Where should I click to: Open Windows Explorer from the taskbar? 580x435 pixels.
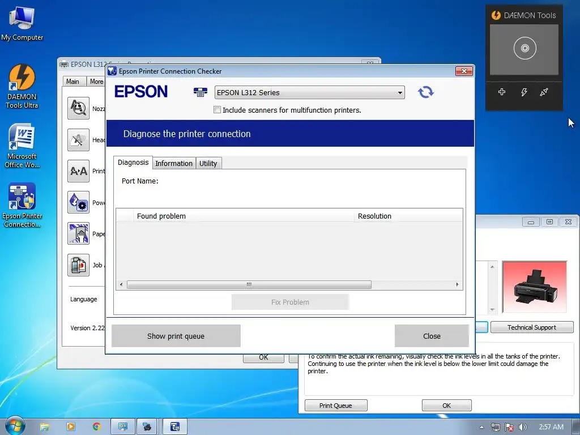click(x=44, y=427)
